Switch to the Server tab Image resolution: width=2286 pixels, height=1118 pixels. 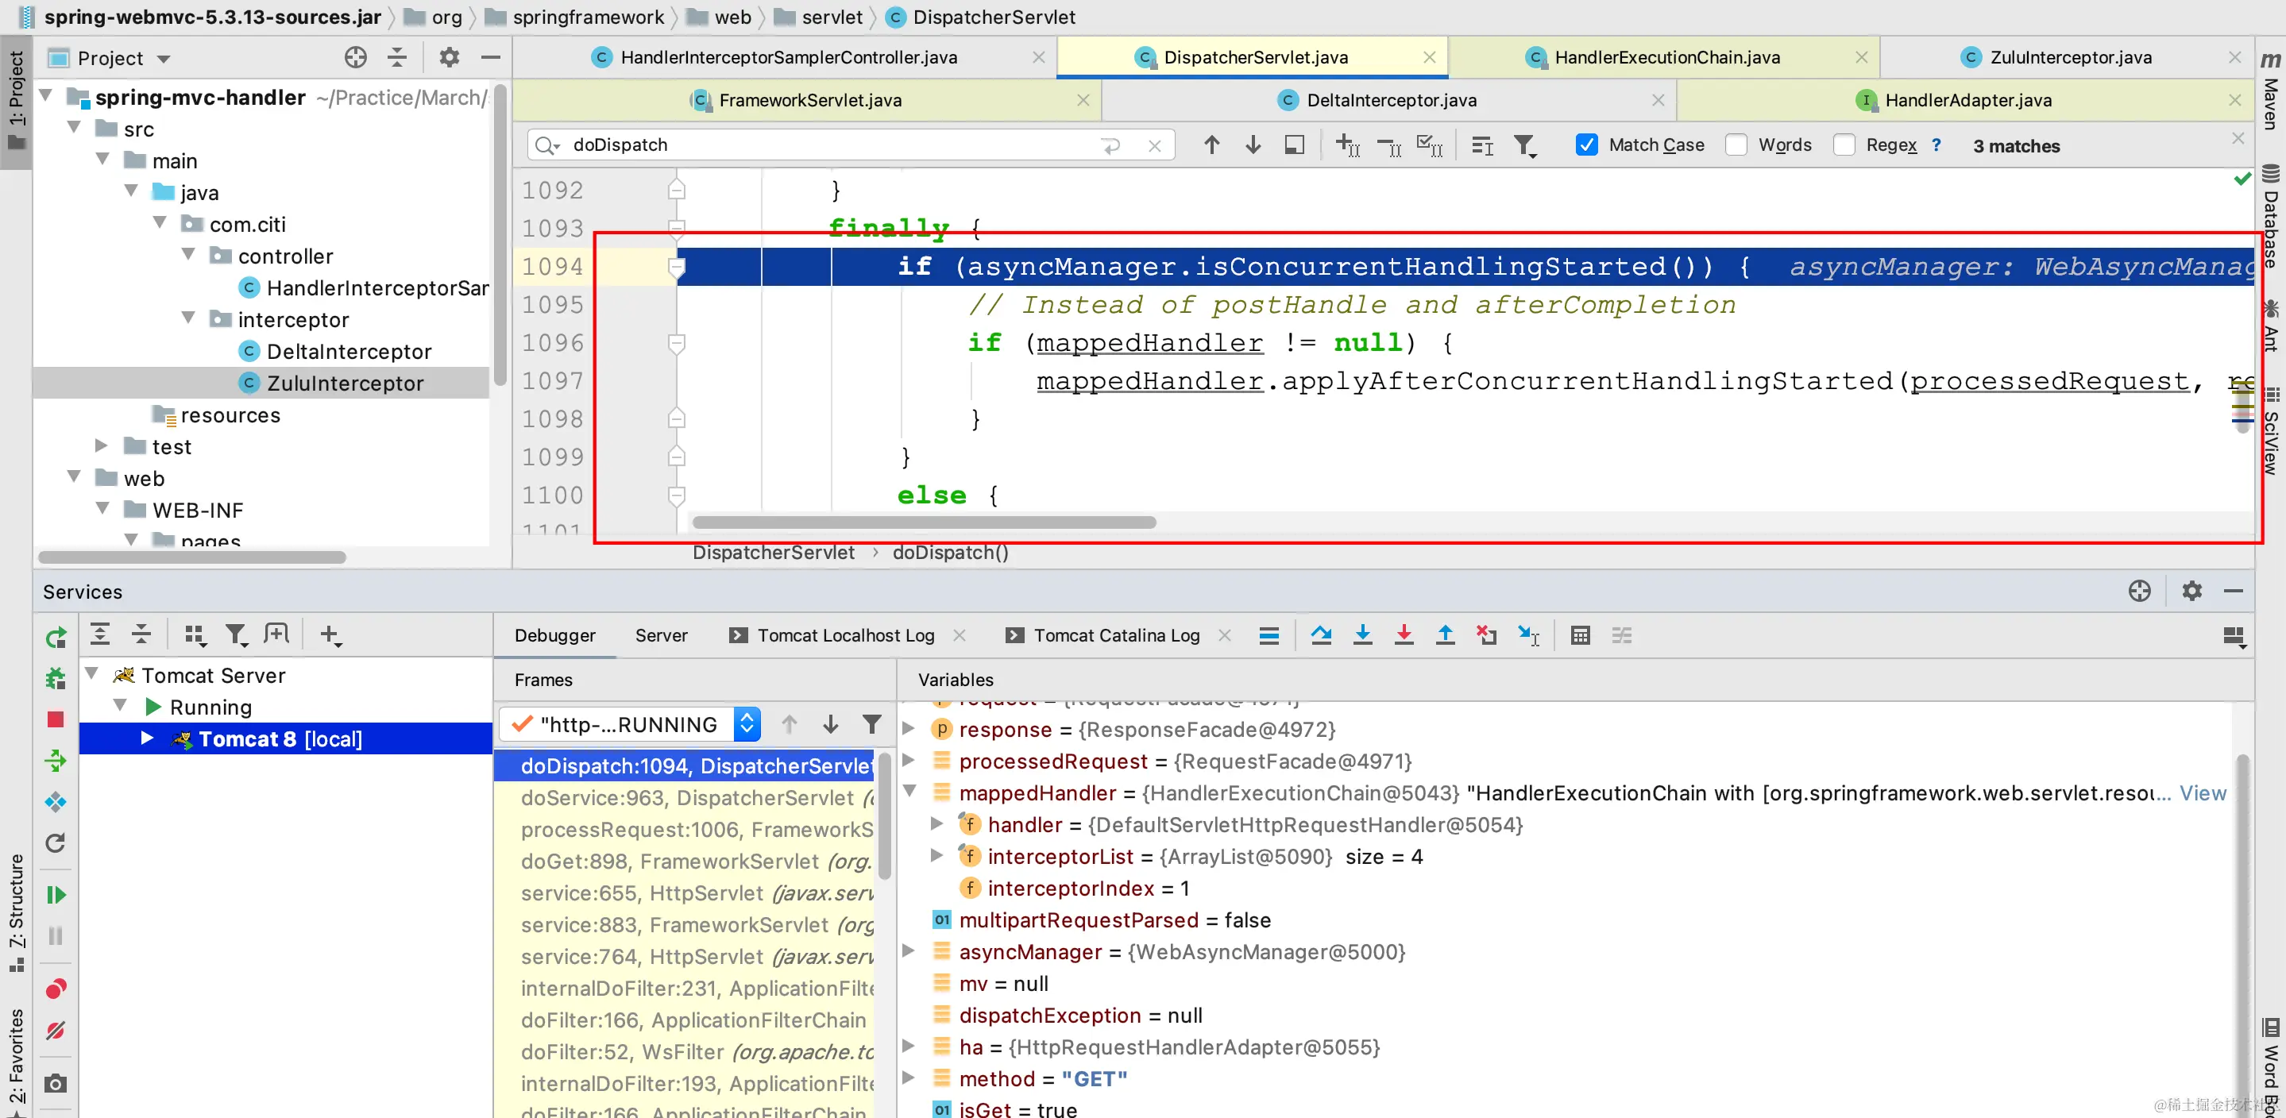pos(661,635)
